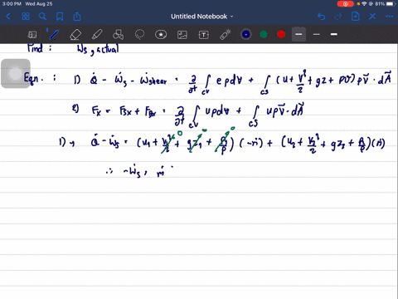Go back using the back arrow
The height and width of the screenshot is (299, 398).
click(8, 17)
